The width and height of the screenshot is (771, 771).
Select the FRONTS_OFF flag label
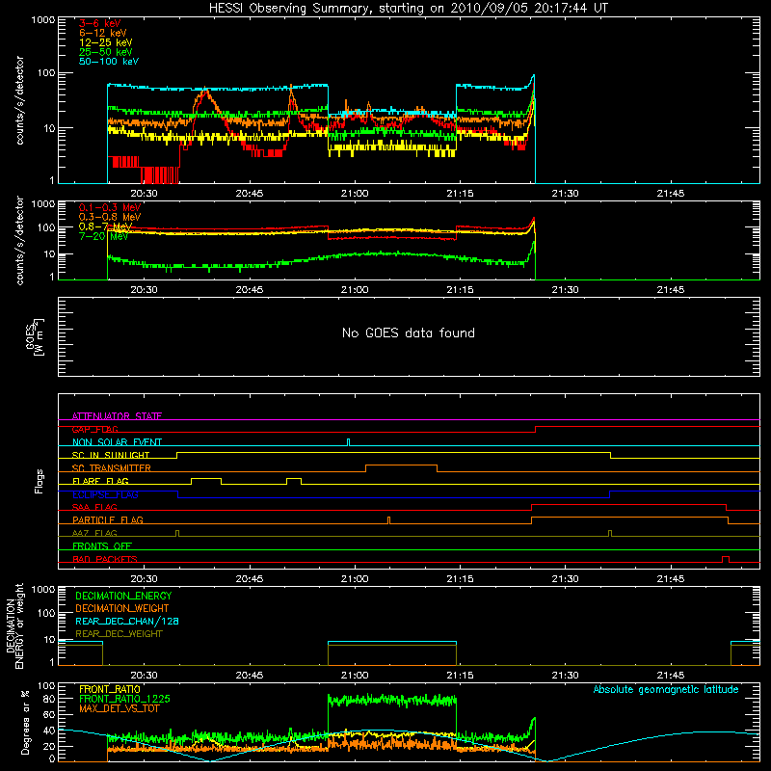click(102, 545)
